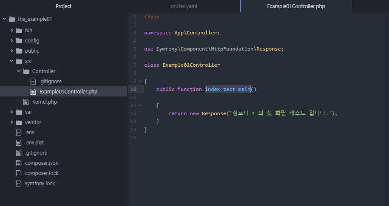Click the .env.dist file icon

(18, 143)
